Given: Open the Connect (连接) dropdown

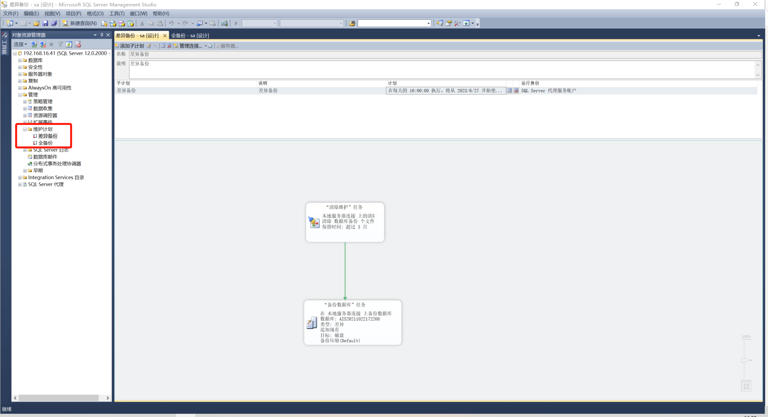Looking at the screenshot, I should pos(20,44).
